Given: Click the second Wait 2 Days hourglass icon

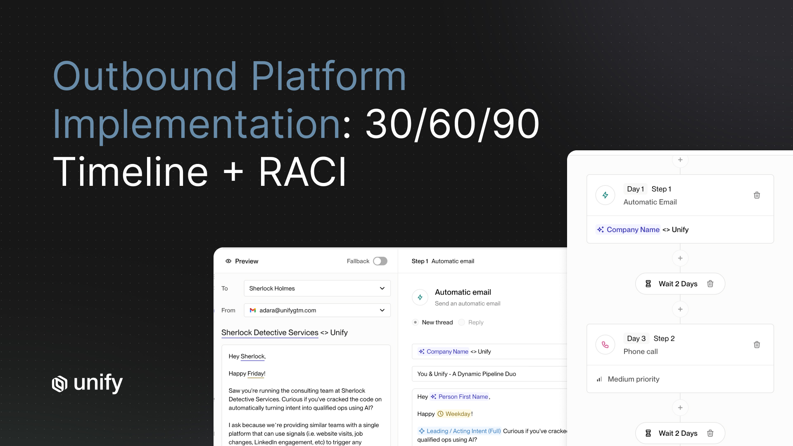Looking at the screenshot, I should click(648, 433).
